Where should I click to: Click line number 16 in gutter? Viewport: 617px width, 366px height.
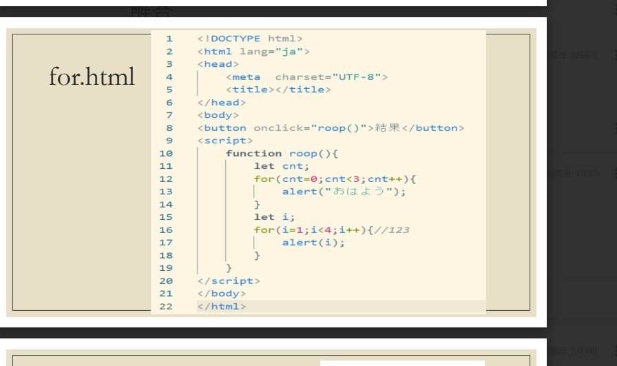point(166,230)
